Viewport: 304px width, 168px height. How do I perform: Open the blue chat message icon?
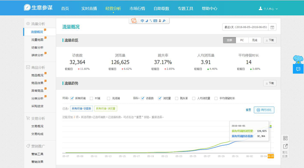pyautogui.click(x=298, y=69)
